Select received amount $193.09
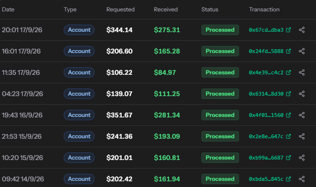Screen dimensions: 316x187 click(x=167, y=136)
